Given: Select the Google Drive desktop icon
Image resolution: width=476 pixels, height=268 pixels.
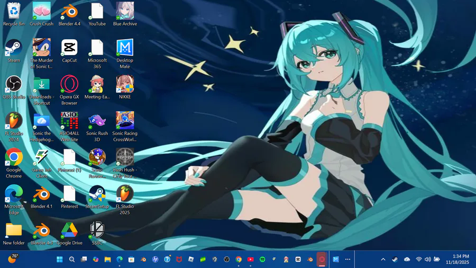Looking at the screenshot, I should tap(69, 234).
